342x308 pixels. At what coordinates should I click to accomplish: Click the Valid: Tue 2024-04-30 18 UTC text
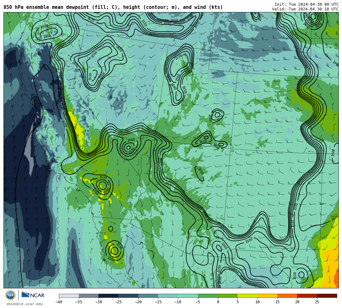pos(305,9)
